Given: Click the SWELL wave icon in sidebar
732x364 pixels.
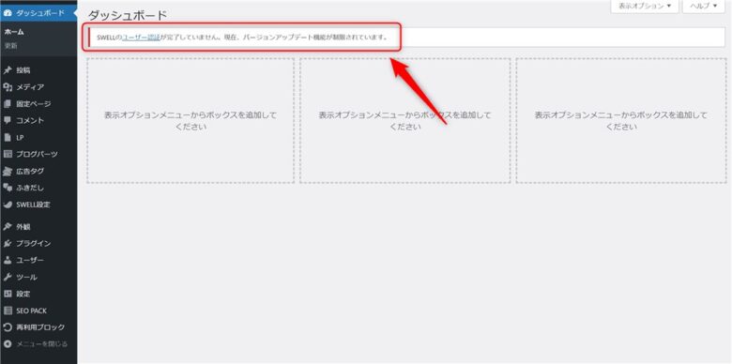Looking at the screenshot, I should (x=7, y=205).
